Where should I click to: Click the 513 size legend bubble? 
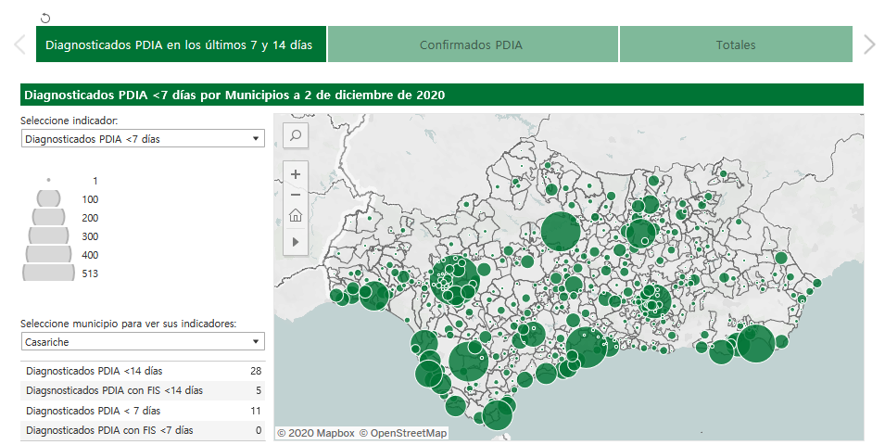pyautogui.click(x=48, y=273)
